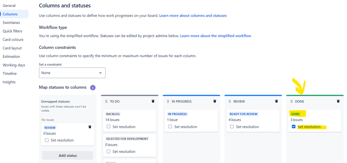Open Learn more about the simplified workflow

(216, 36)
